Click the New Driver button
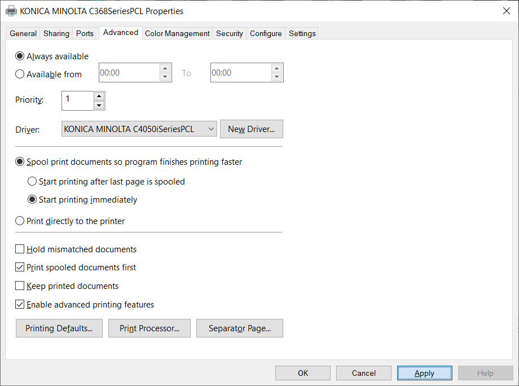 click(251, 129)
